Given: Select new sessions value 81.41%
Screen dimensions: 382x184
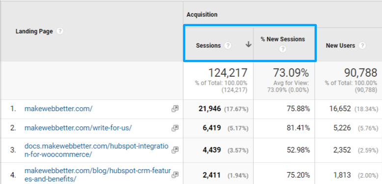Looking at the screenshot, I should pos(298,128).
